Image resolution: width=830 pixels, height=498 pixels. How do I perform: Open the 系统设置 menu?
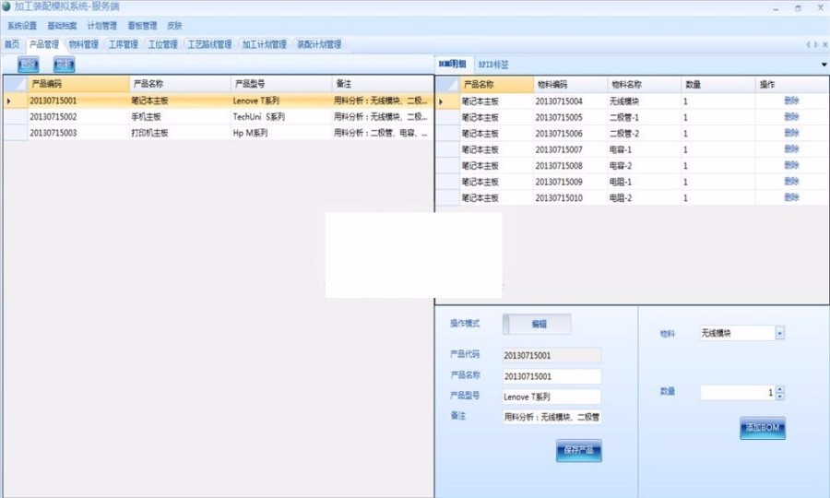pos(22,26)
